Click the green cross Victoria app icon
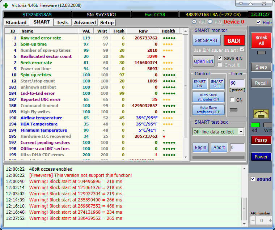The height and width of the screenshot is (230, 275). coord(5,5)
